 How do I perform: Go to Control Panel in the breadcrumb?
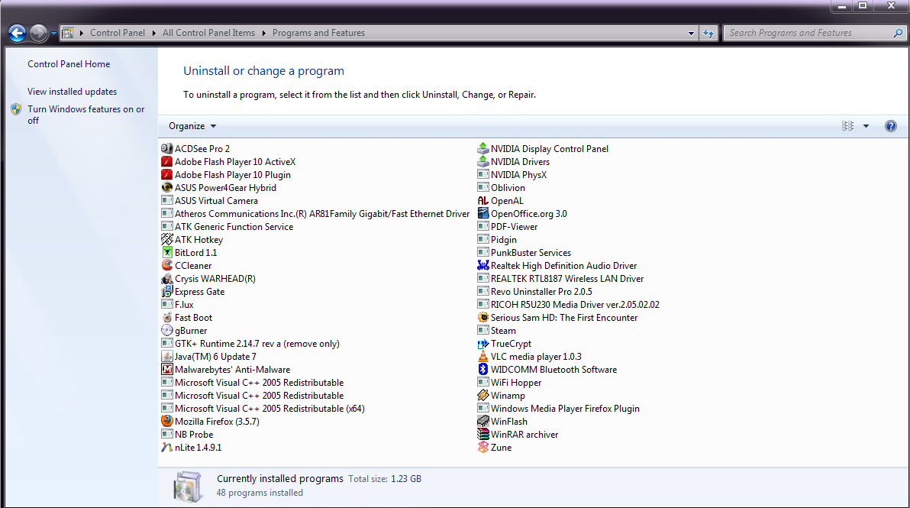point(118,33)
